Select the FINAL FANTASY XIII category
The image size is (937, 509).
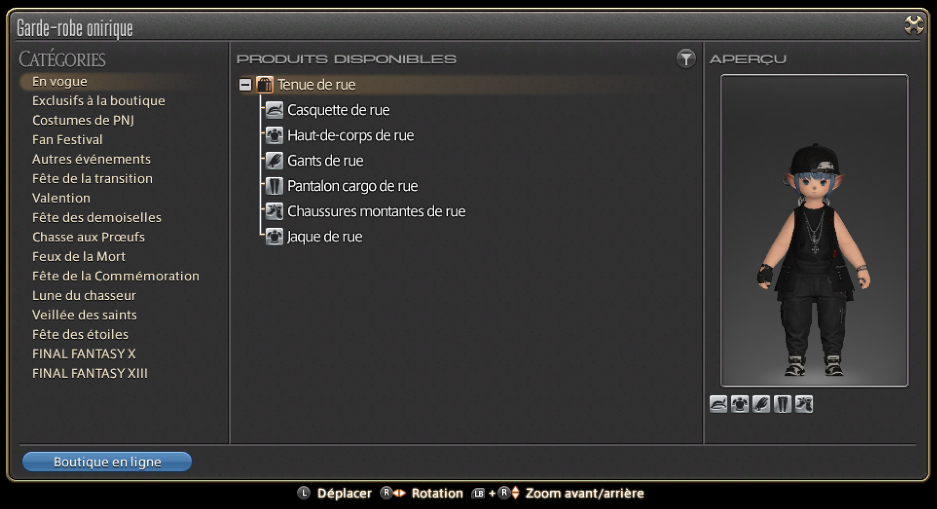click(x=90, y=373)
